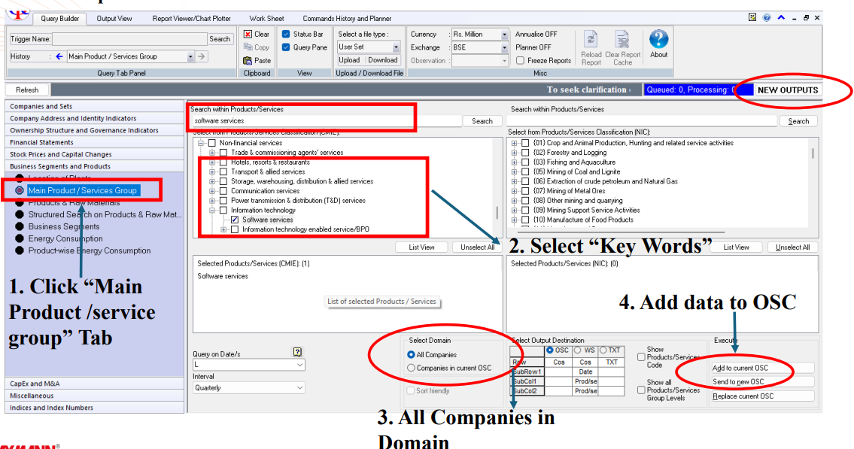Switch to the Output View tab

pos(114,18)
